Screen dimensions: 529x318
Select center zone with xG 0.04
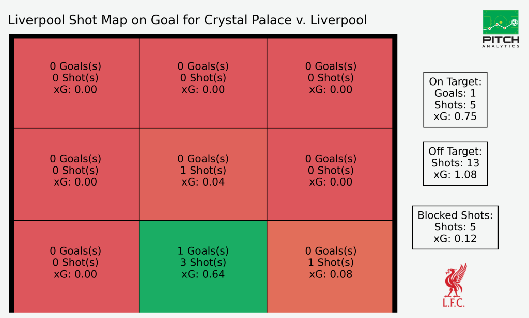click(x=203, y=174)
